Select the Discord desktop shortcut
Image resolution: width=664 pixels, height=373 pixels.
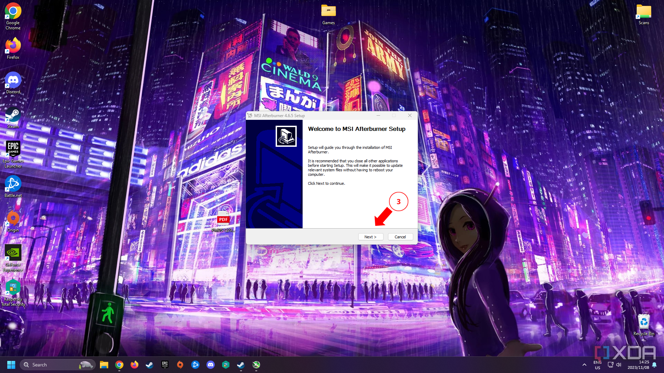tap(13, 83)
